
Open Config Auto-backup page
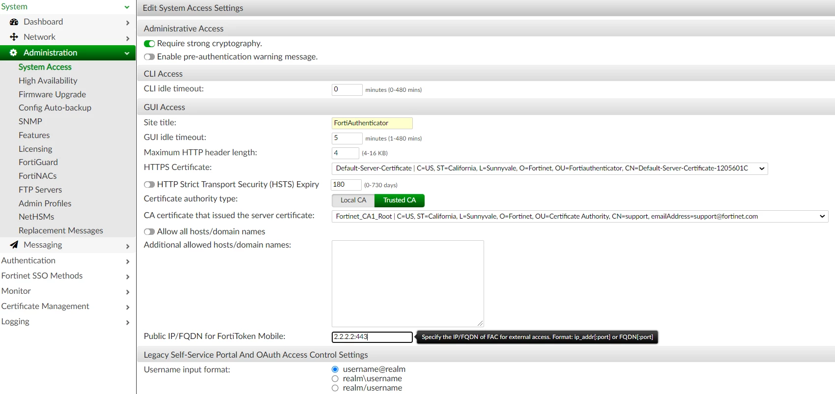55,108
